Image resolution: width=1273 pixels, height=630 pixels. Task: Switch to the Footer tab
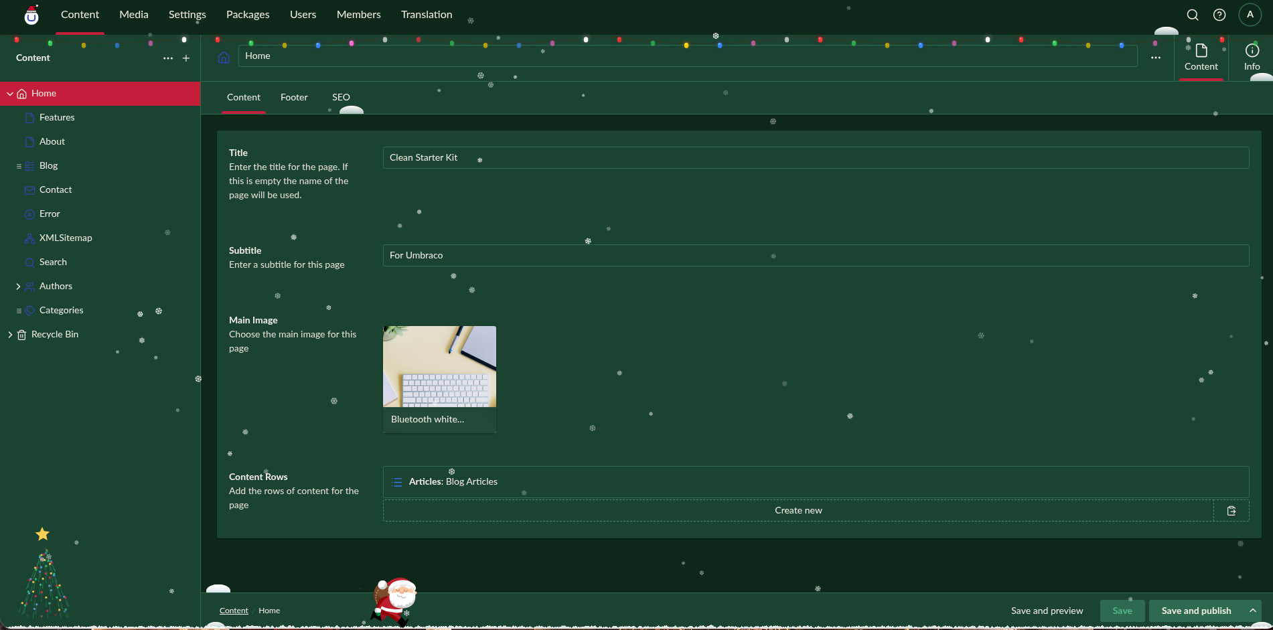click(x=293, y=97)
